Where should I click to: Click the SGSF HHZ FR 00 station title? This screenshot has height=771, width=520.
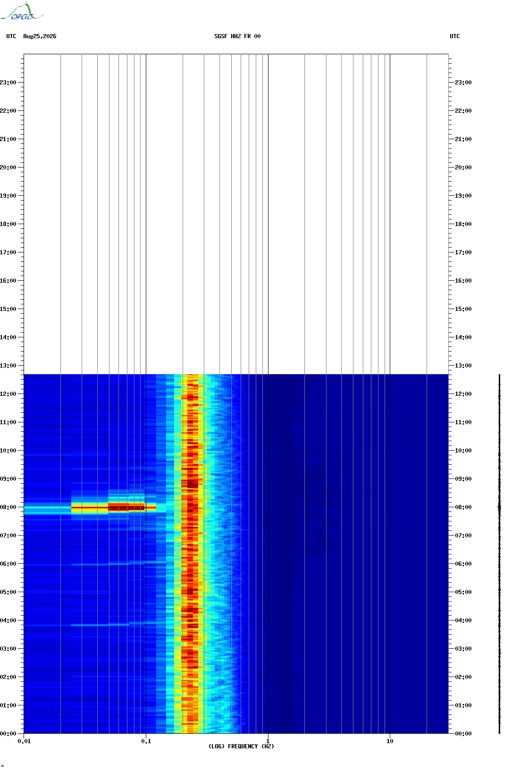[237, 36]
